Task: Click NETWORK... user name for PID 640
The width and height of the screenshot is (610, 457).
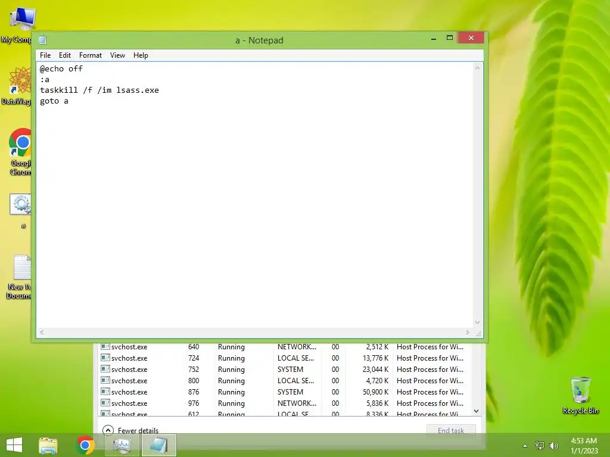Action: [297, 347]
